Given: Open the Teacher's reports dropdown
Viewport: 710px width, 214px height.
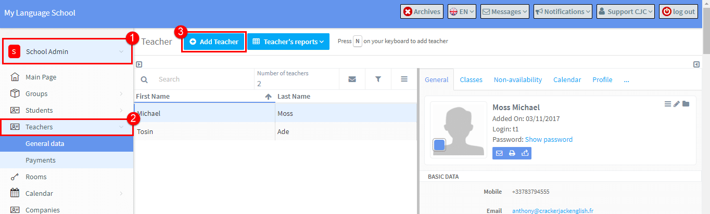Looking at the screenshot, I should coord(288,42).
